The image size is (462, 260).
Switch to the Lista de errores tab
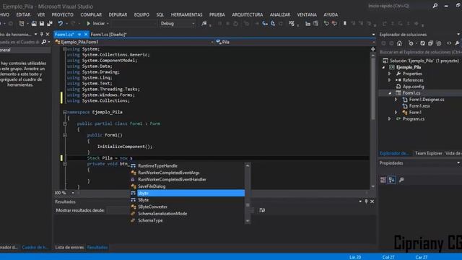point(69,247)
